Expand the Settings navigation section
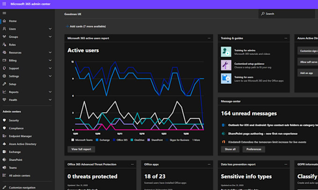318x190 pixels. tap(50, 76)
